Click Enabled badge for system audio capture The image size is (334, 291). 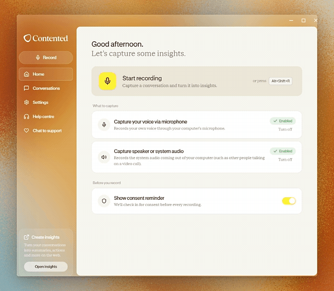pos(283,151)
